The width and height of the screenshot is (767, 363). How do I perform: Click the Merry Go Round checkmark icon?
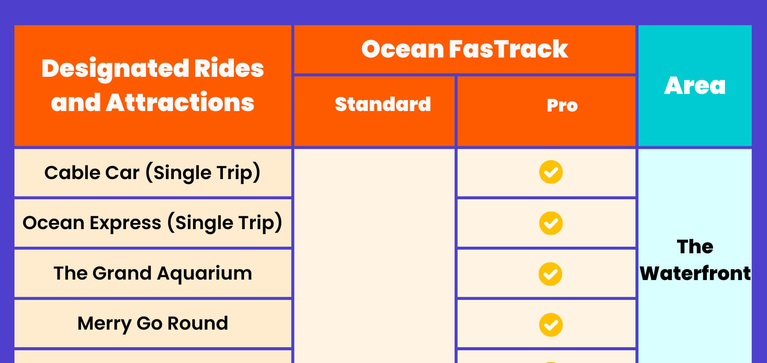pyautogui.click(x=551, y=325)
